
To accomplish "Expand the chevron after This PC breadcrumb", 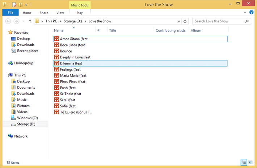I will click(60, 21).
